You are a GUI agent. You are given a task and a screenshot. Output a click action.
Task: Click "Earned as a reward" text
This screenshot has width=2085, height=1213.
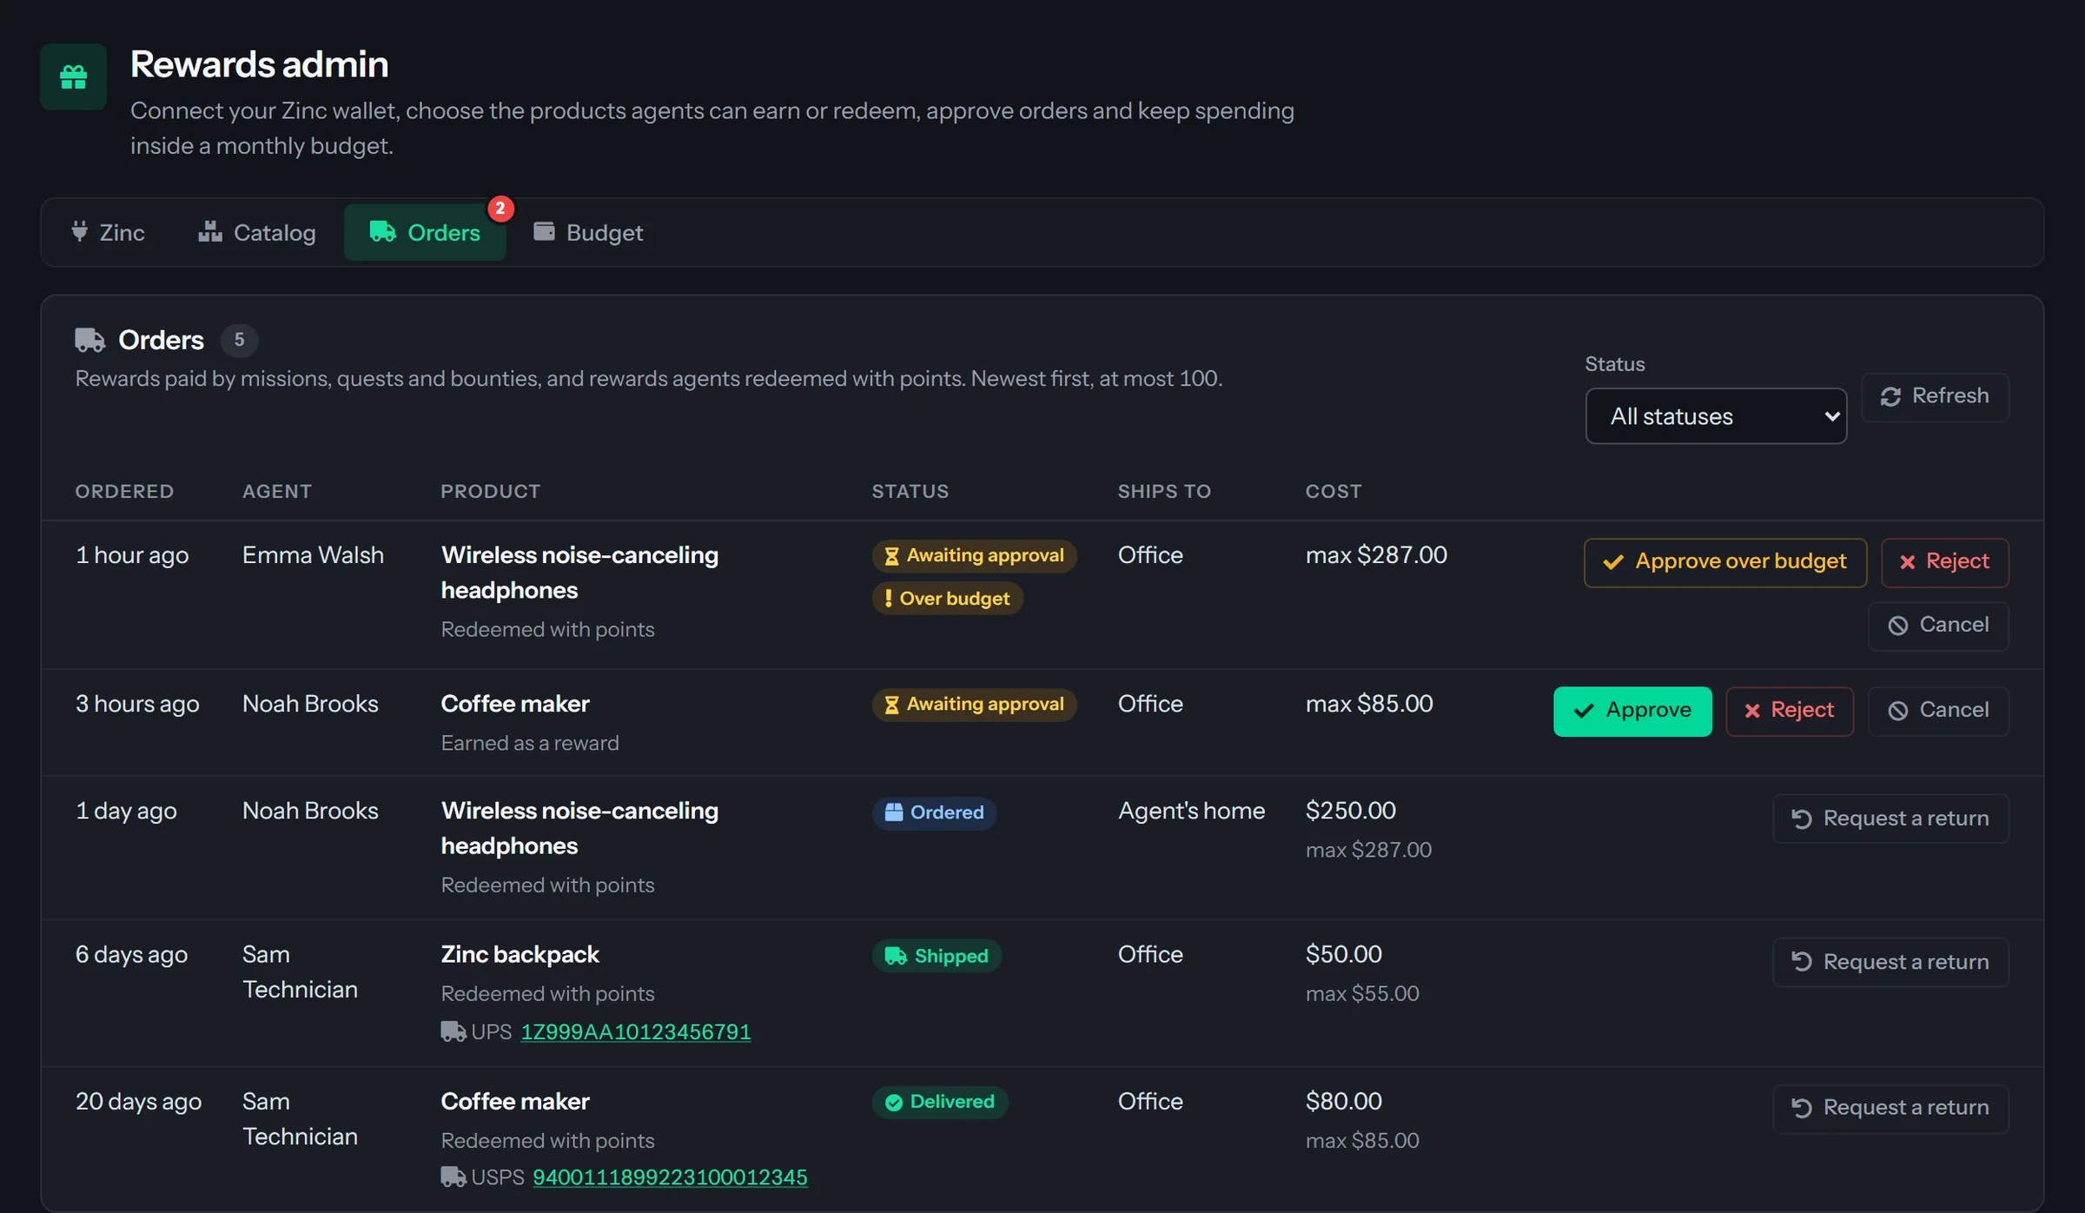[x=529, y=743]
